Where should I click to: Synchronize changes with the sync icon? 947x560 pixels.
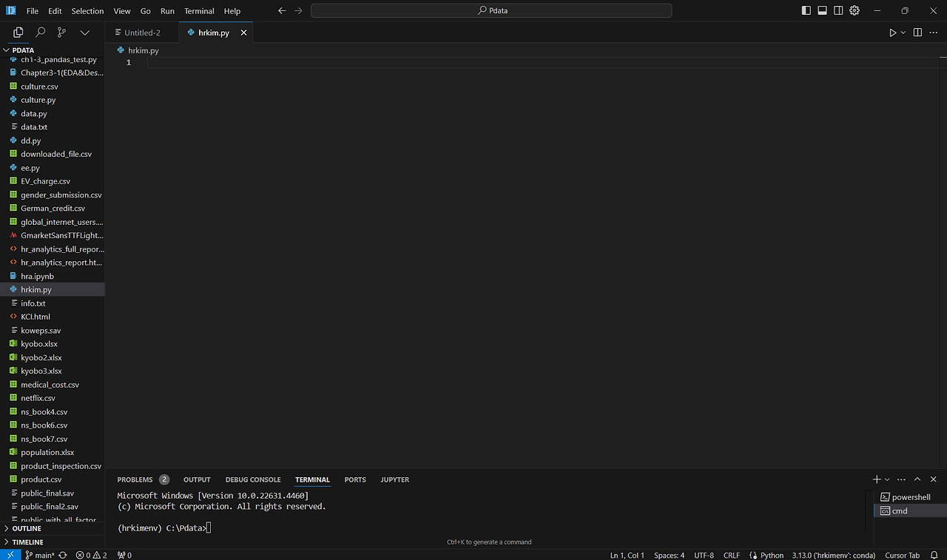click(x=63, y=555)
